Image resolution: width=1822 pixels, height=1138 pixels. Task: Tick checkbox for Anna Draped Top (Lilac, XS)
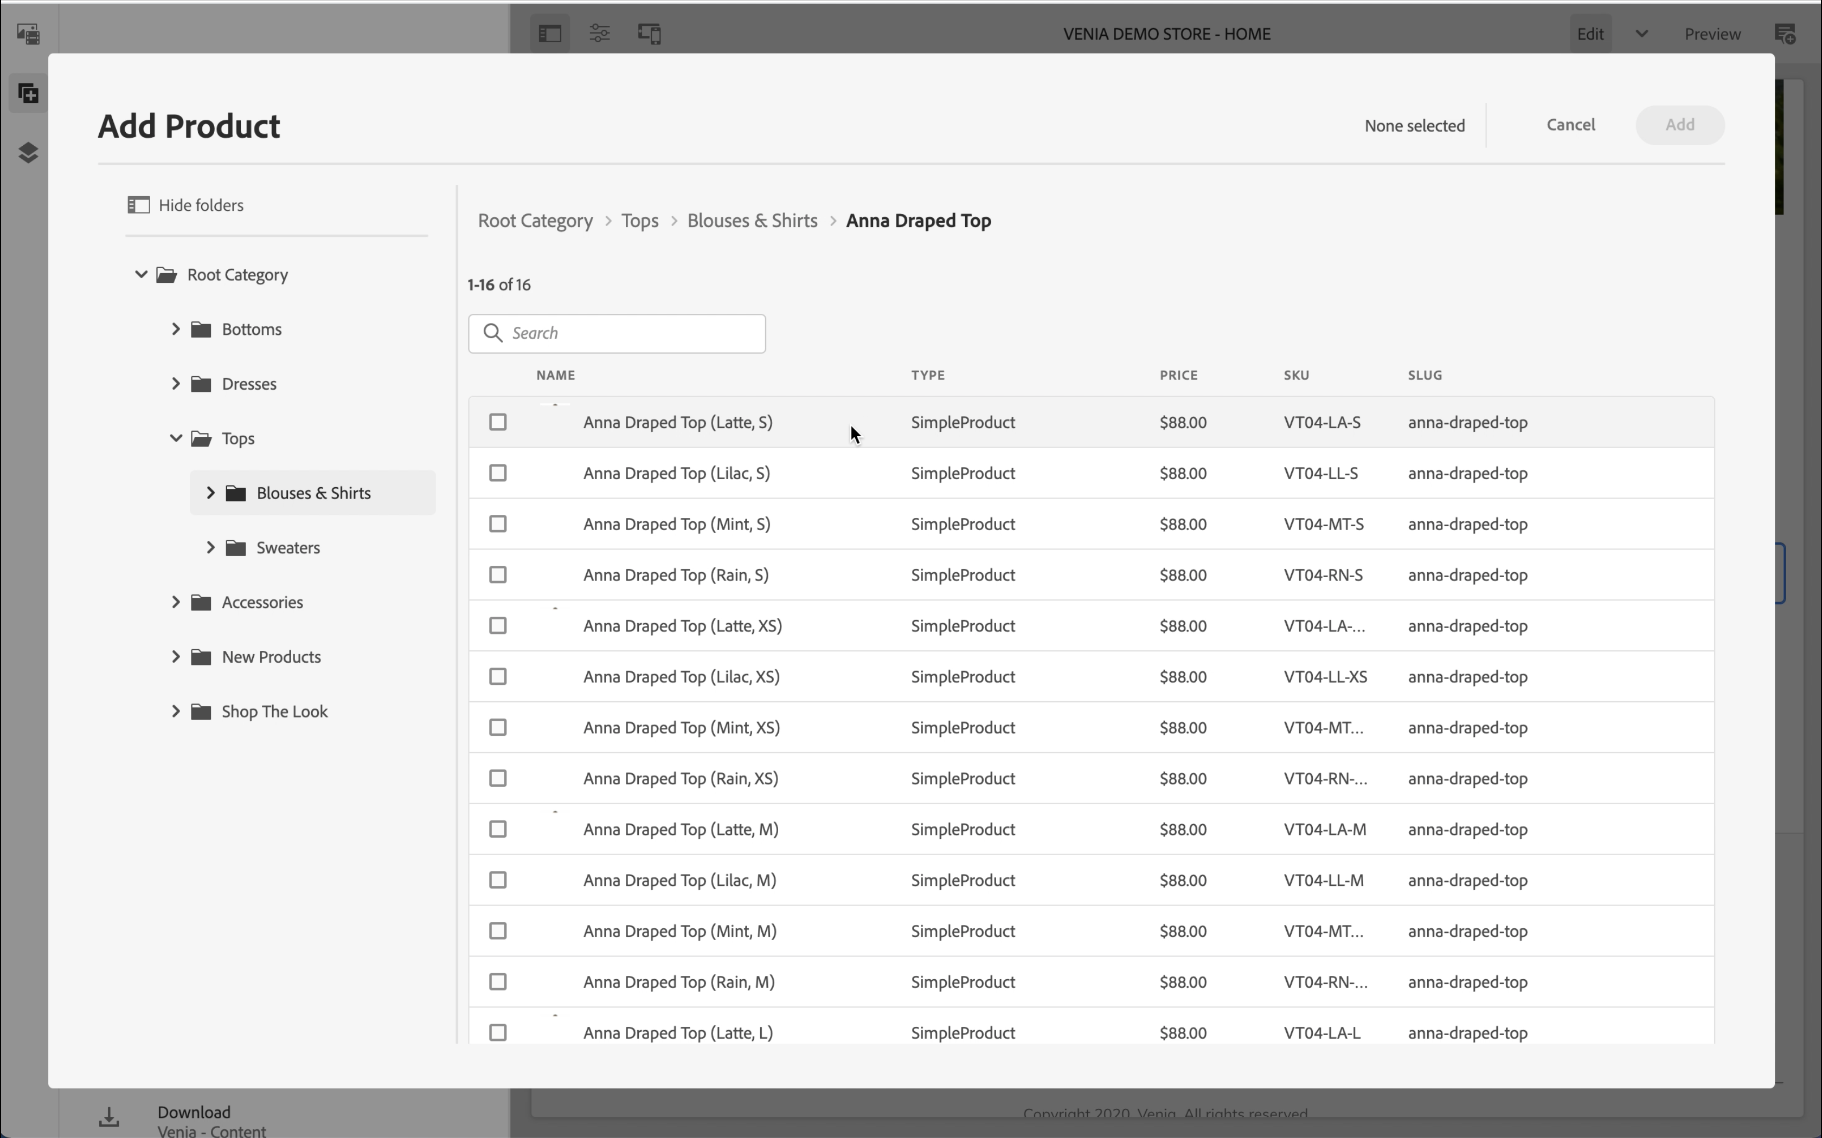tap(498, 677)
